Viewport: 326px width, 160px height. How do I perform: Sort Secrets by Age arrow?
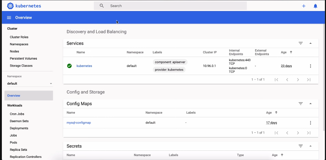click(x=282, y=155)
